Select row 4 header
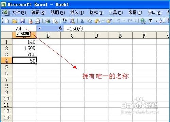 [x=6, y=61]
